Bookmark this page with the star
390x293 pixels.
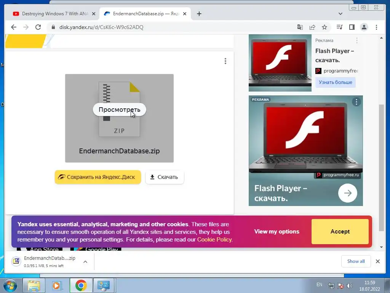(x=324, y=27)
